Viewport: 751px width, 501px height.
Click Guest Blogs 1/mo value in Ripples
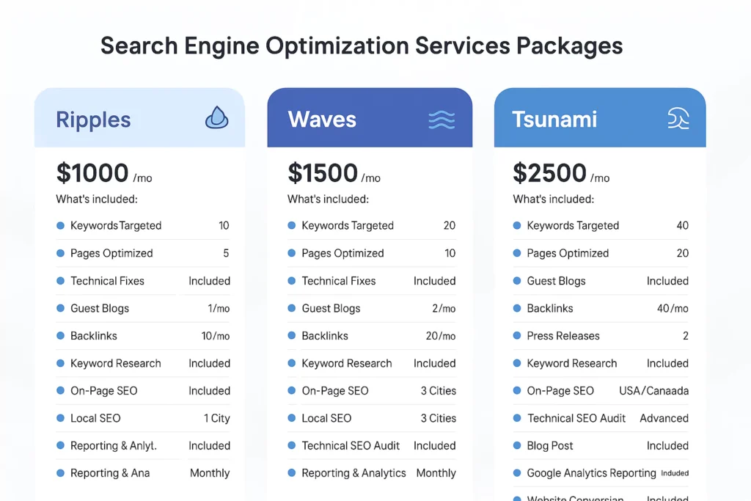219,309
